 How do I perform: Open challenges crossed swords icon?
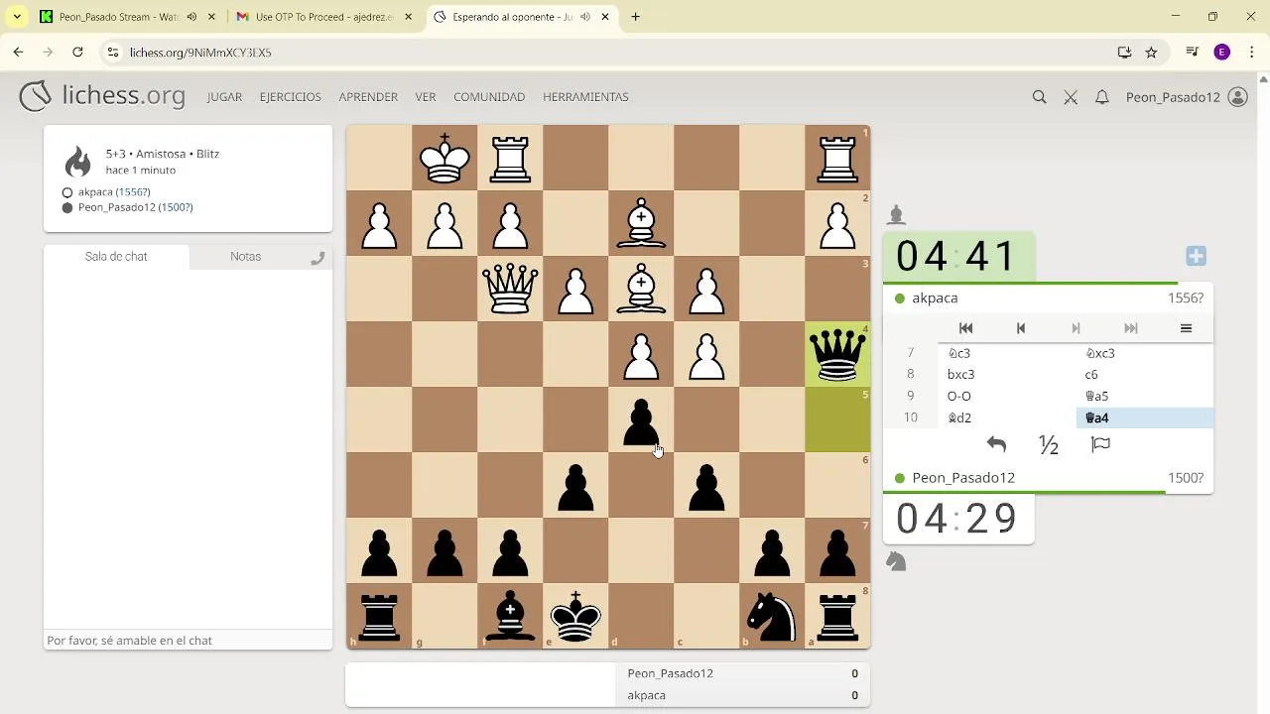click(x=1071, y=97)
